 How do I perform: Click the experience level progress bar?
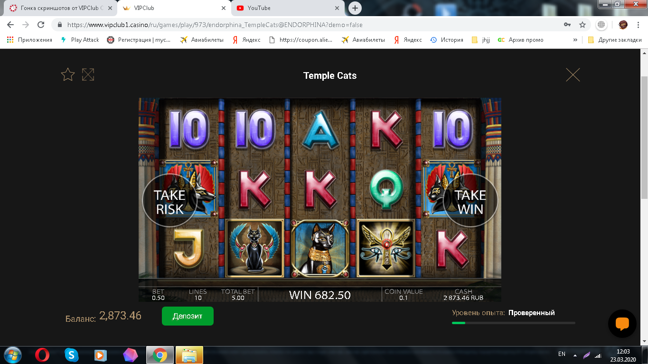point(513,323)
